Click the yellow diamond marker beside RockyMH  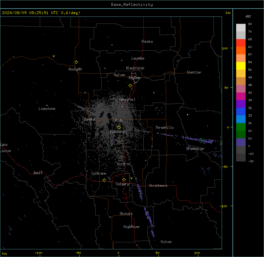pos(77,62)
